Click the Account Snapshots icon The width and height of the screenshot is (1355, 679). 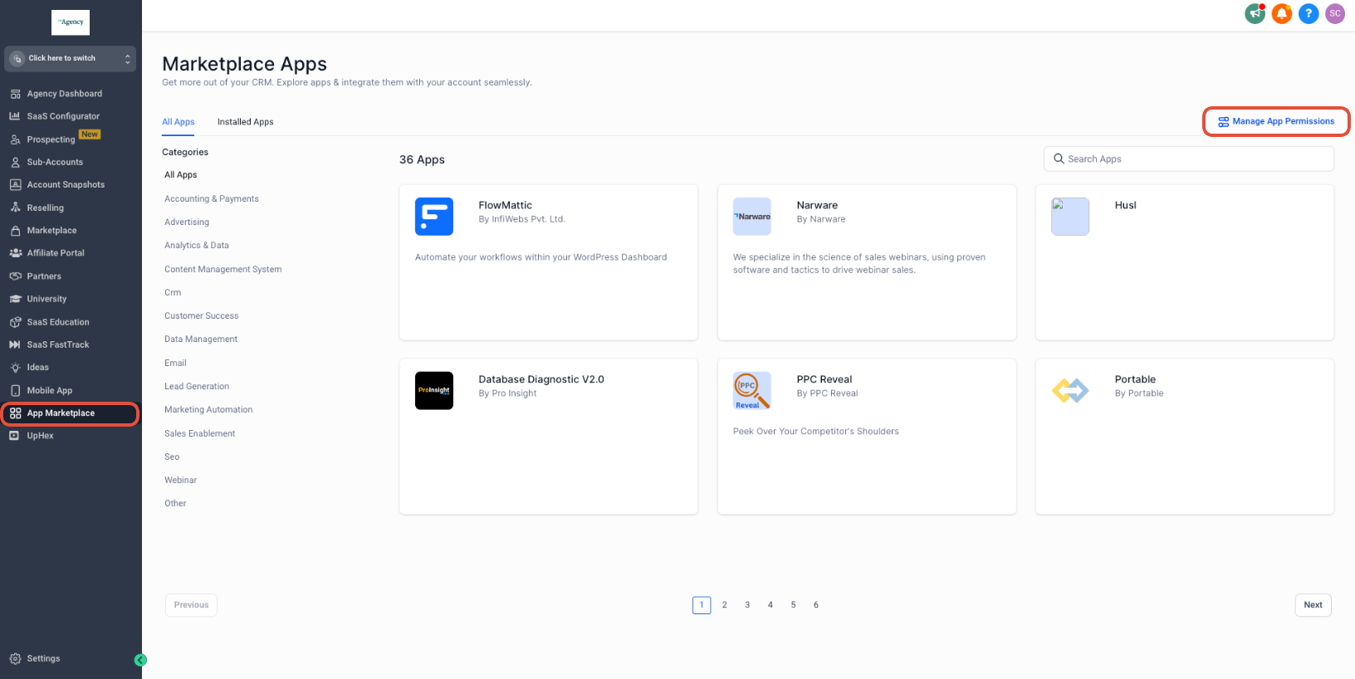click(x=15, y=184)
